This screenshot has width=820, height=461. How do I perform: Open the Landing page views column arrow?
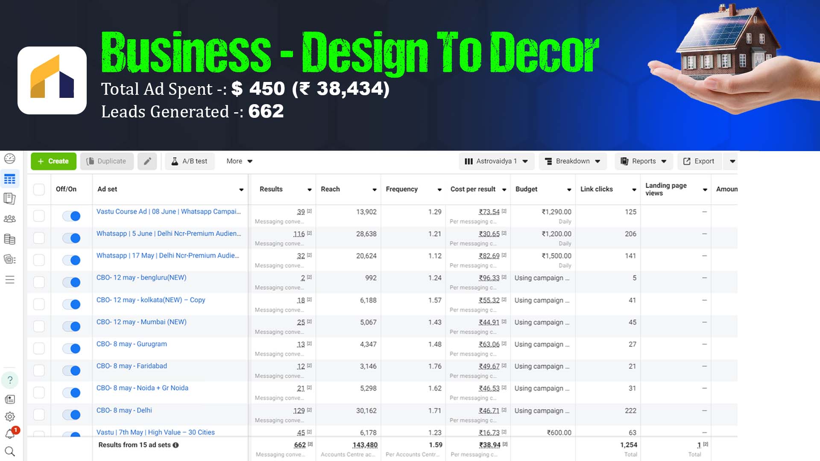pos(705,190)
